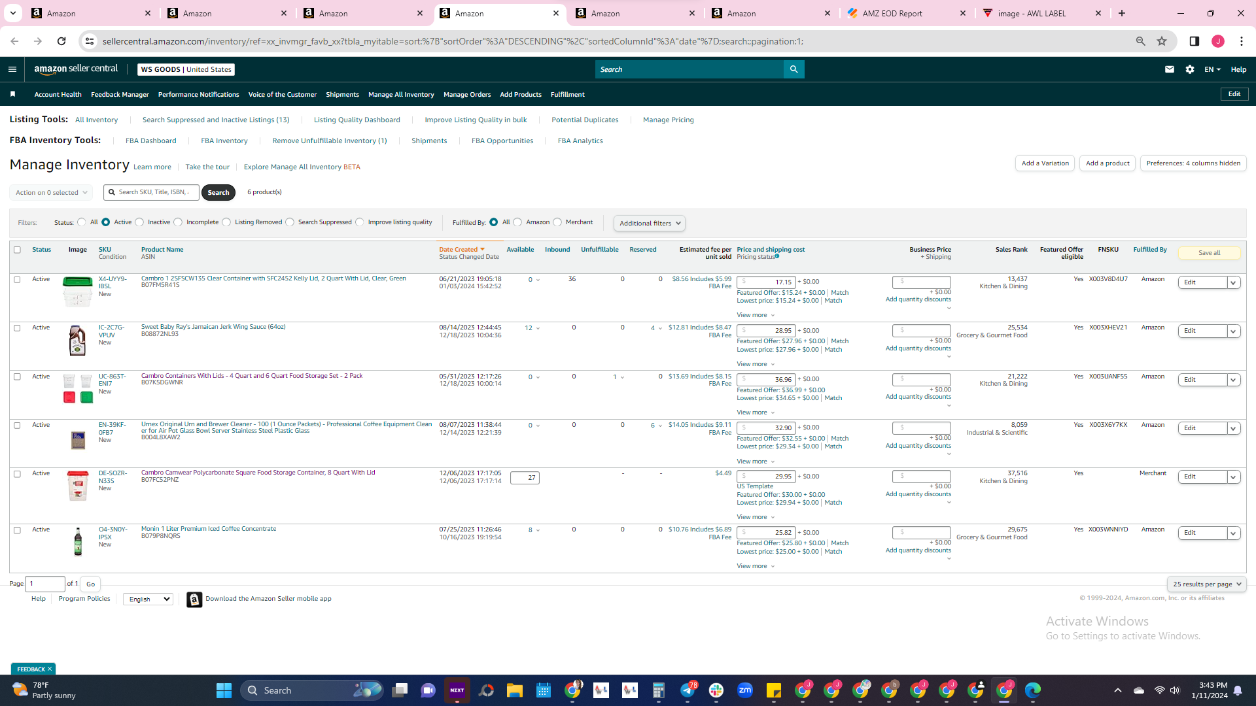Image resolution: width=1256 pixels, height=706 pixels.
Task: Click the bookmark flag icon in navigation bar
Action: [12, 94]
